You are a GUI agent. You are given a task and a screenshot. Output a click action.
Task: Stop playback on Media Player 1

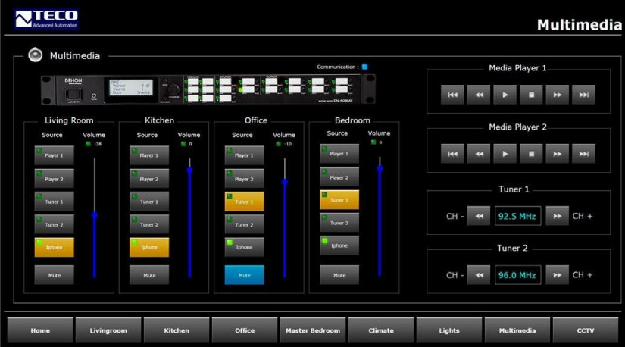click(x=531, y=95)
